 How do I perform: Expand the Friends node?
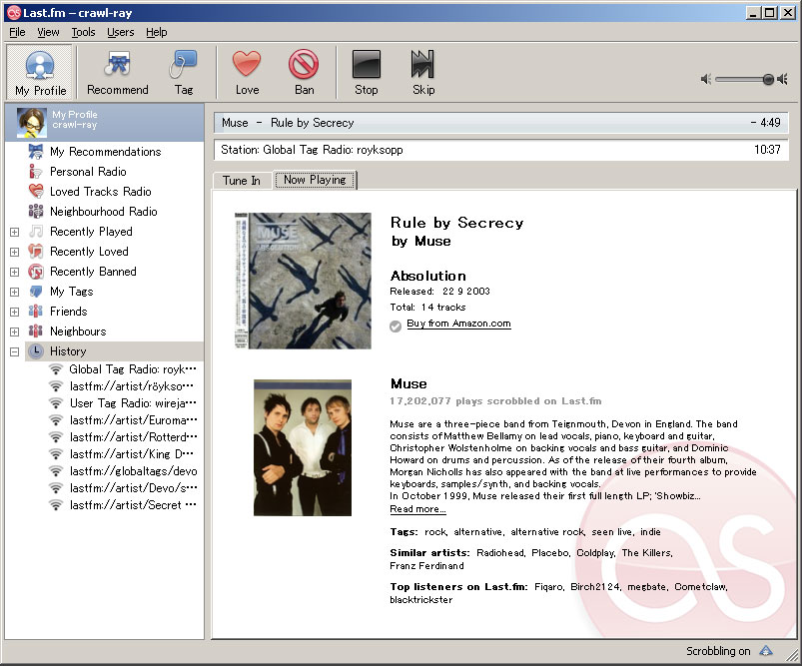point(14,312)
